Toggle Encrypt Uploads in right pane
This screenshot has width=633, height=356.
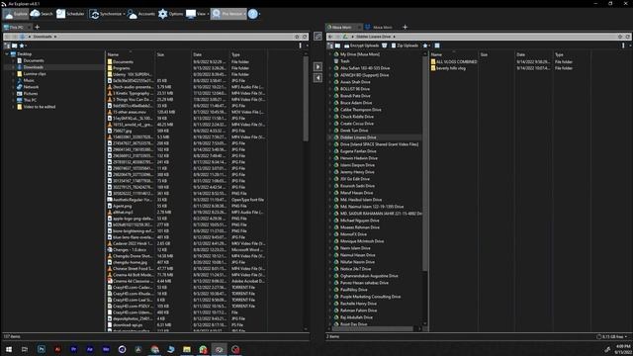tap(361, 45)
